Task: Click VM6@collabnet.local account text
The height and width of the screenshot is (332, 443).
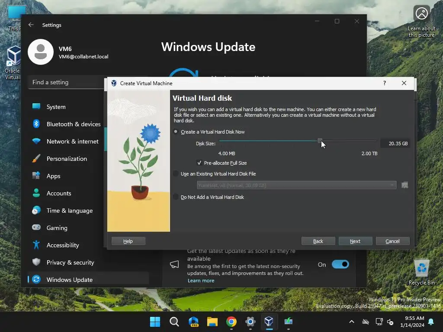Action: click(83, 57)
